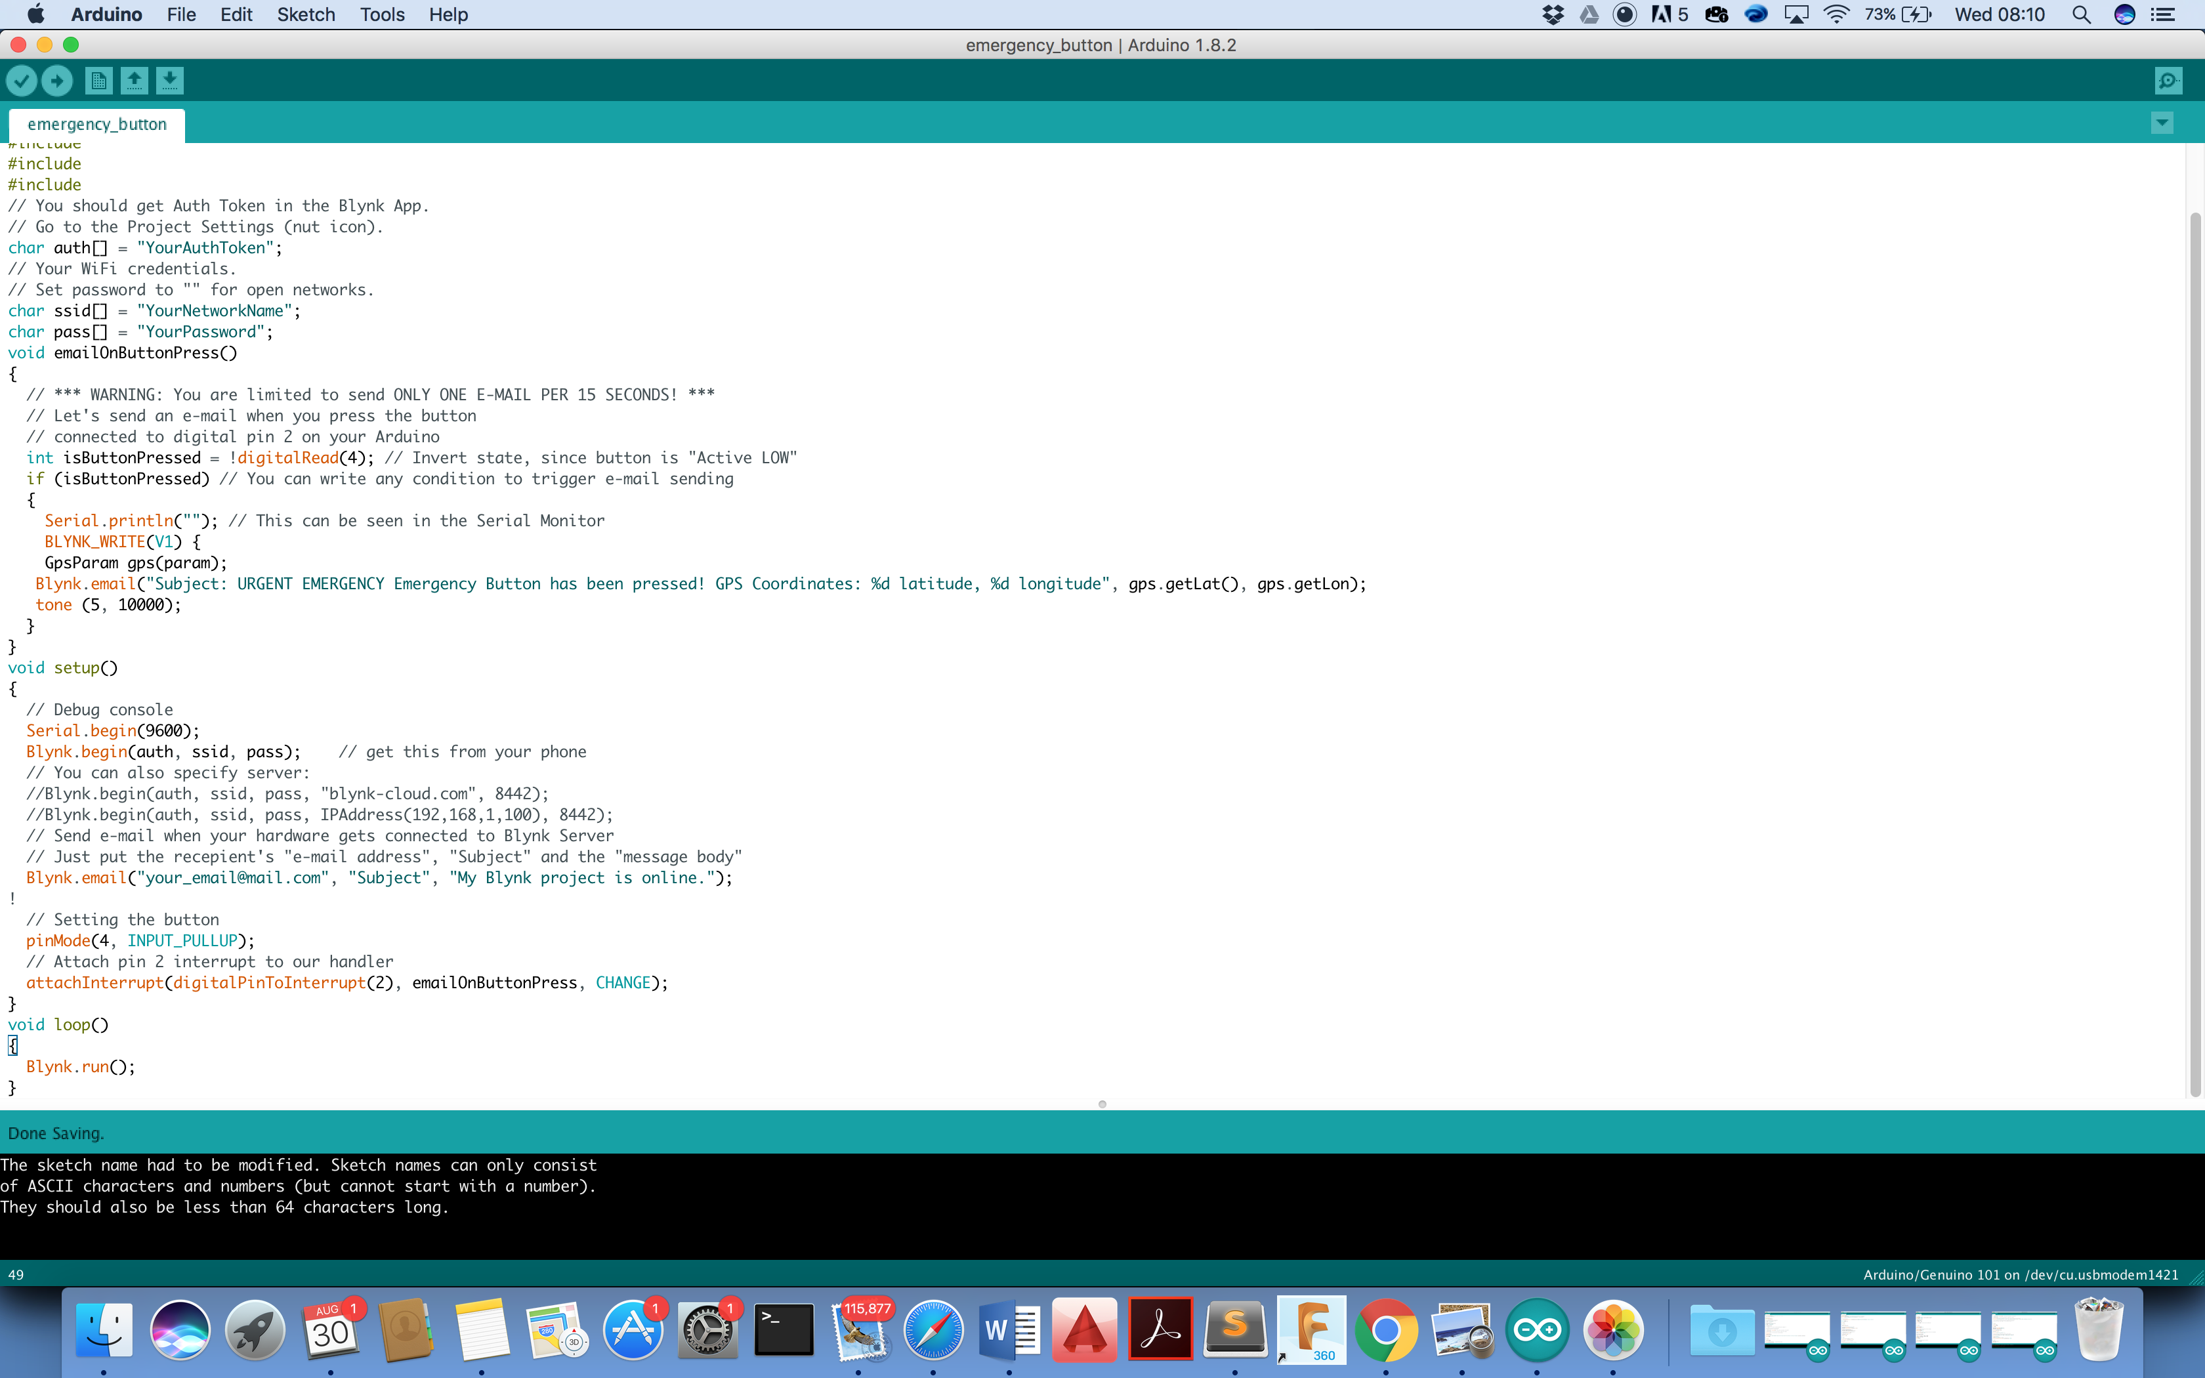Open the tab options dropdown arrow
The image size is (2205, 1378).
pyautogui.click(x=2162, y=123)
